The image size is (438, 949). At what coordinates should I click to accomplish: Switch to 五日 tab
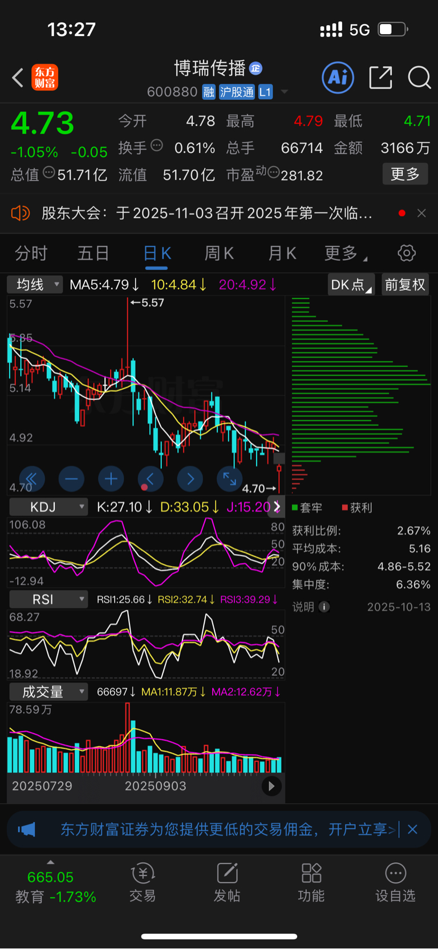[x=93, y=253]
